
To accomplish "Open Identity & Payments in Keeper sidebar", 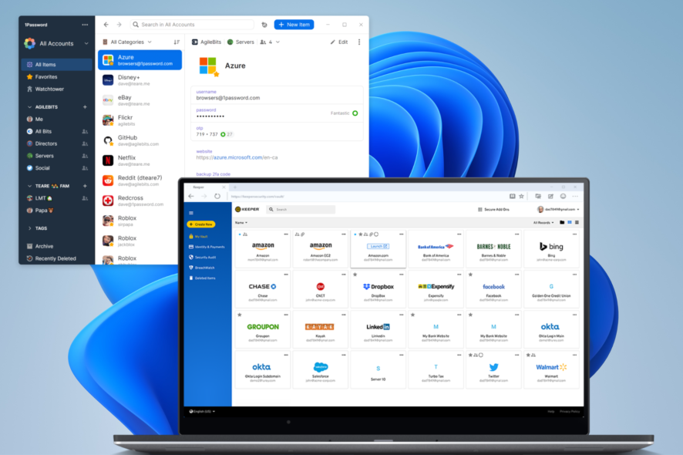I will [x=207, y=247].
